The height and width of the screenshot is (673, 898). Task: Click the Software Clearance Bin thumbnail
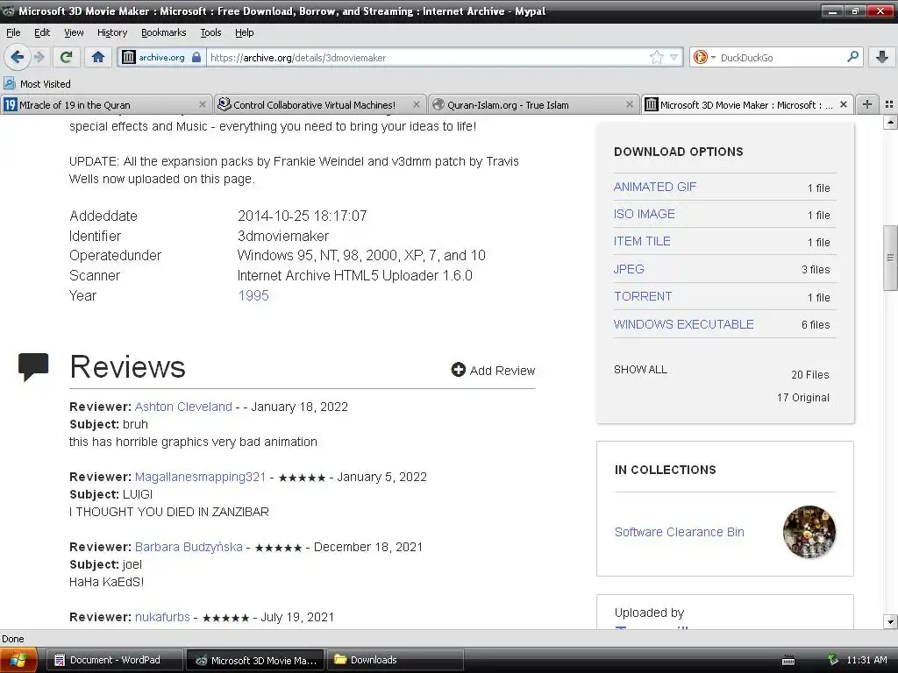pyautogui.click(x=809, y=532)
